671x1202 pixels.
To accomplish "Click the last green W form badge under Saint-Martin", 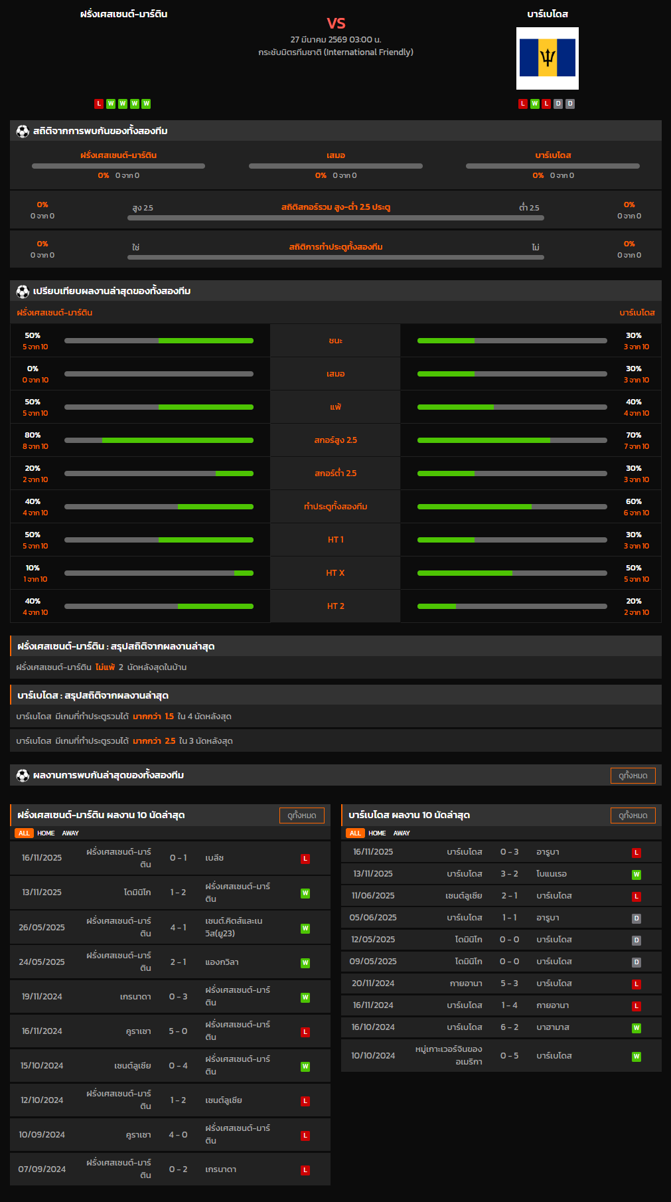I will point(146,104).
